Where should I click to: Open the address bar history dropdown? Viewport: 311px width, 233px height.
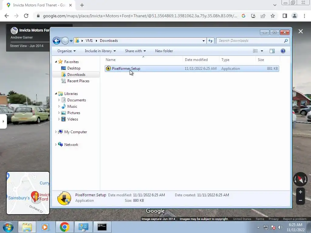[203, 41]
